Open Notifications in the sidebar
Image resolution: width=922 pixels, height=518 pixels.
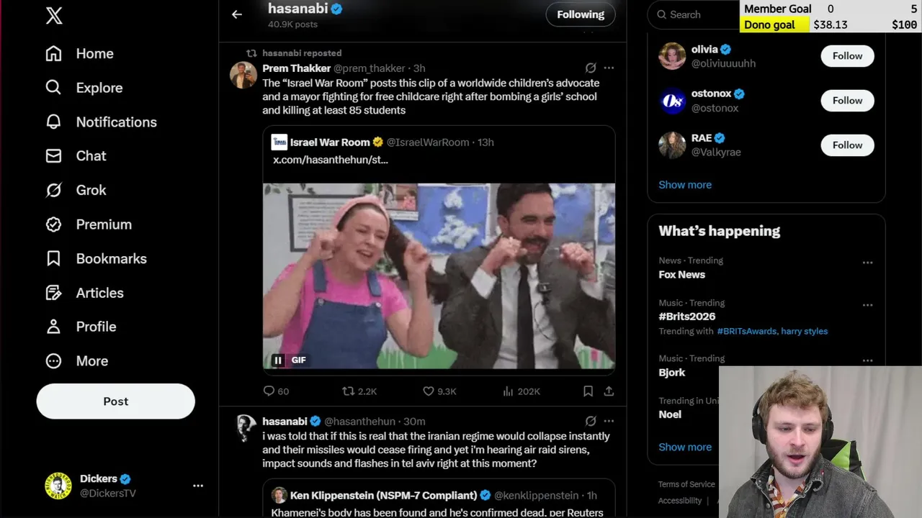coord(101,122)
